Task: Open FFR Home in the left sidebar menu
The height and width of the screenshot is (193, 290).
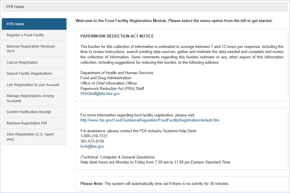Action: click(x=34, y=24)
